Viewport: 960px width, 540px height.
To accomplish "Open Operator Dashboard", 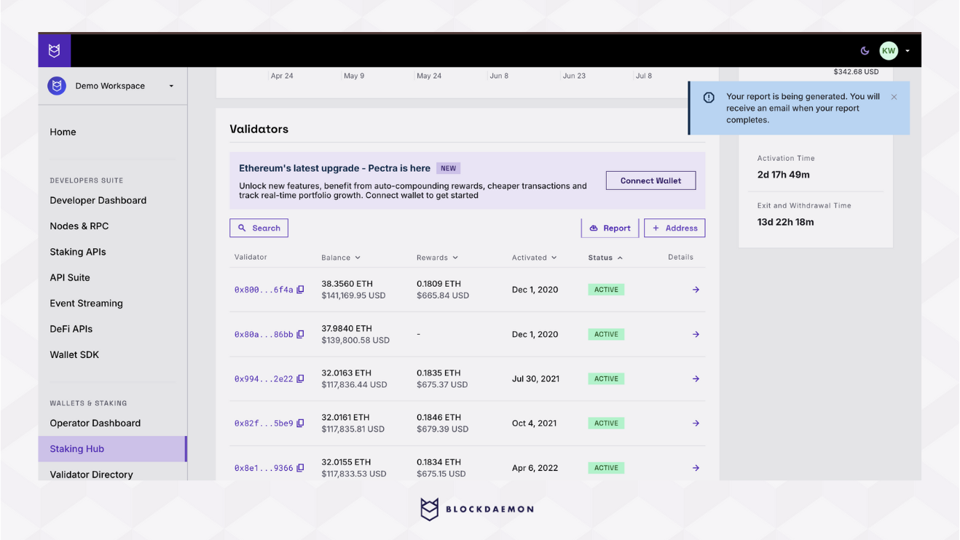I will [95, 423].
